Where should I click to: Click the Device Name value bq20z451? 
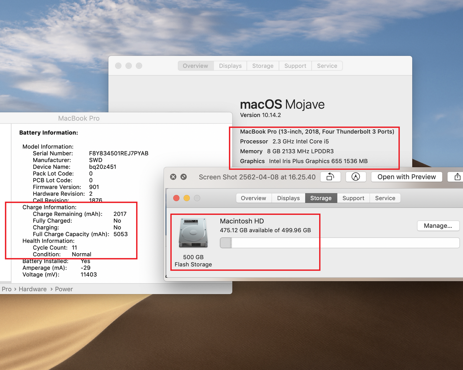[103, 167]
